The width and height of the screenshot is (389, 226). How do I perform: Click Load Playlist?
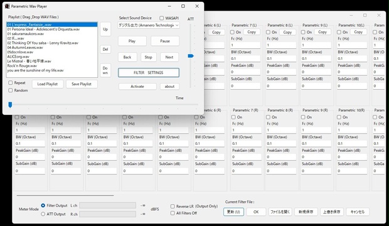pyautogui.click(x=48, y=84)
